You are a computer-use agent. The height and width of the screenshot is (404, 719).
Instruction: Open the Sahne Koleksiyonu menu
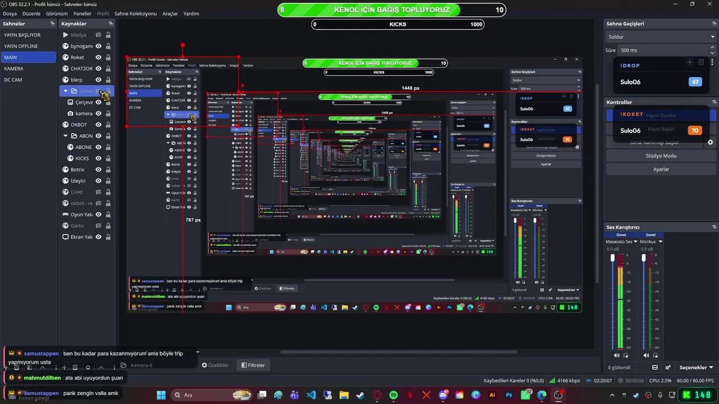click(x=135, y=13)
